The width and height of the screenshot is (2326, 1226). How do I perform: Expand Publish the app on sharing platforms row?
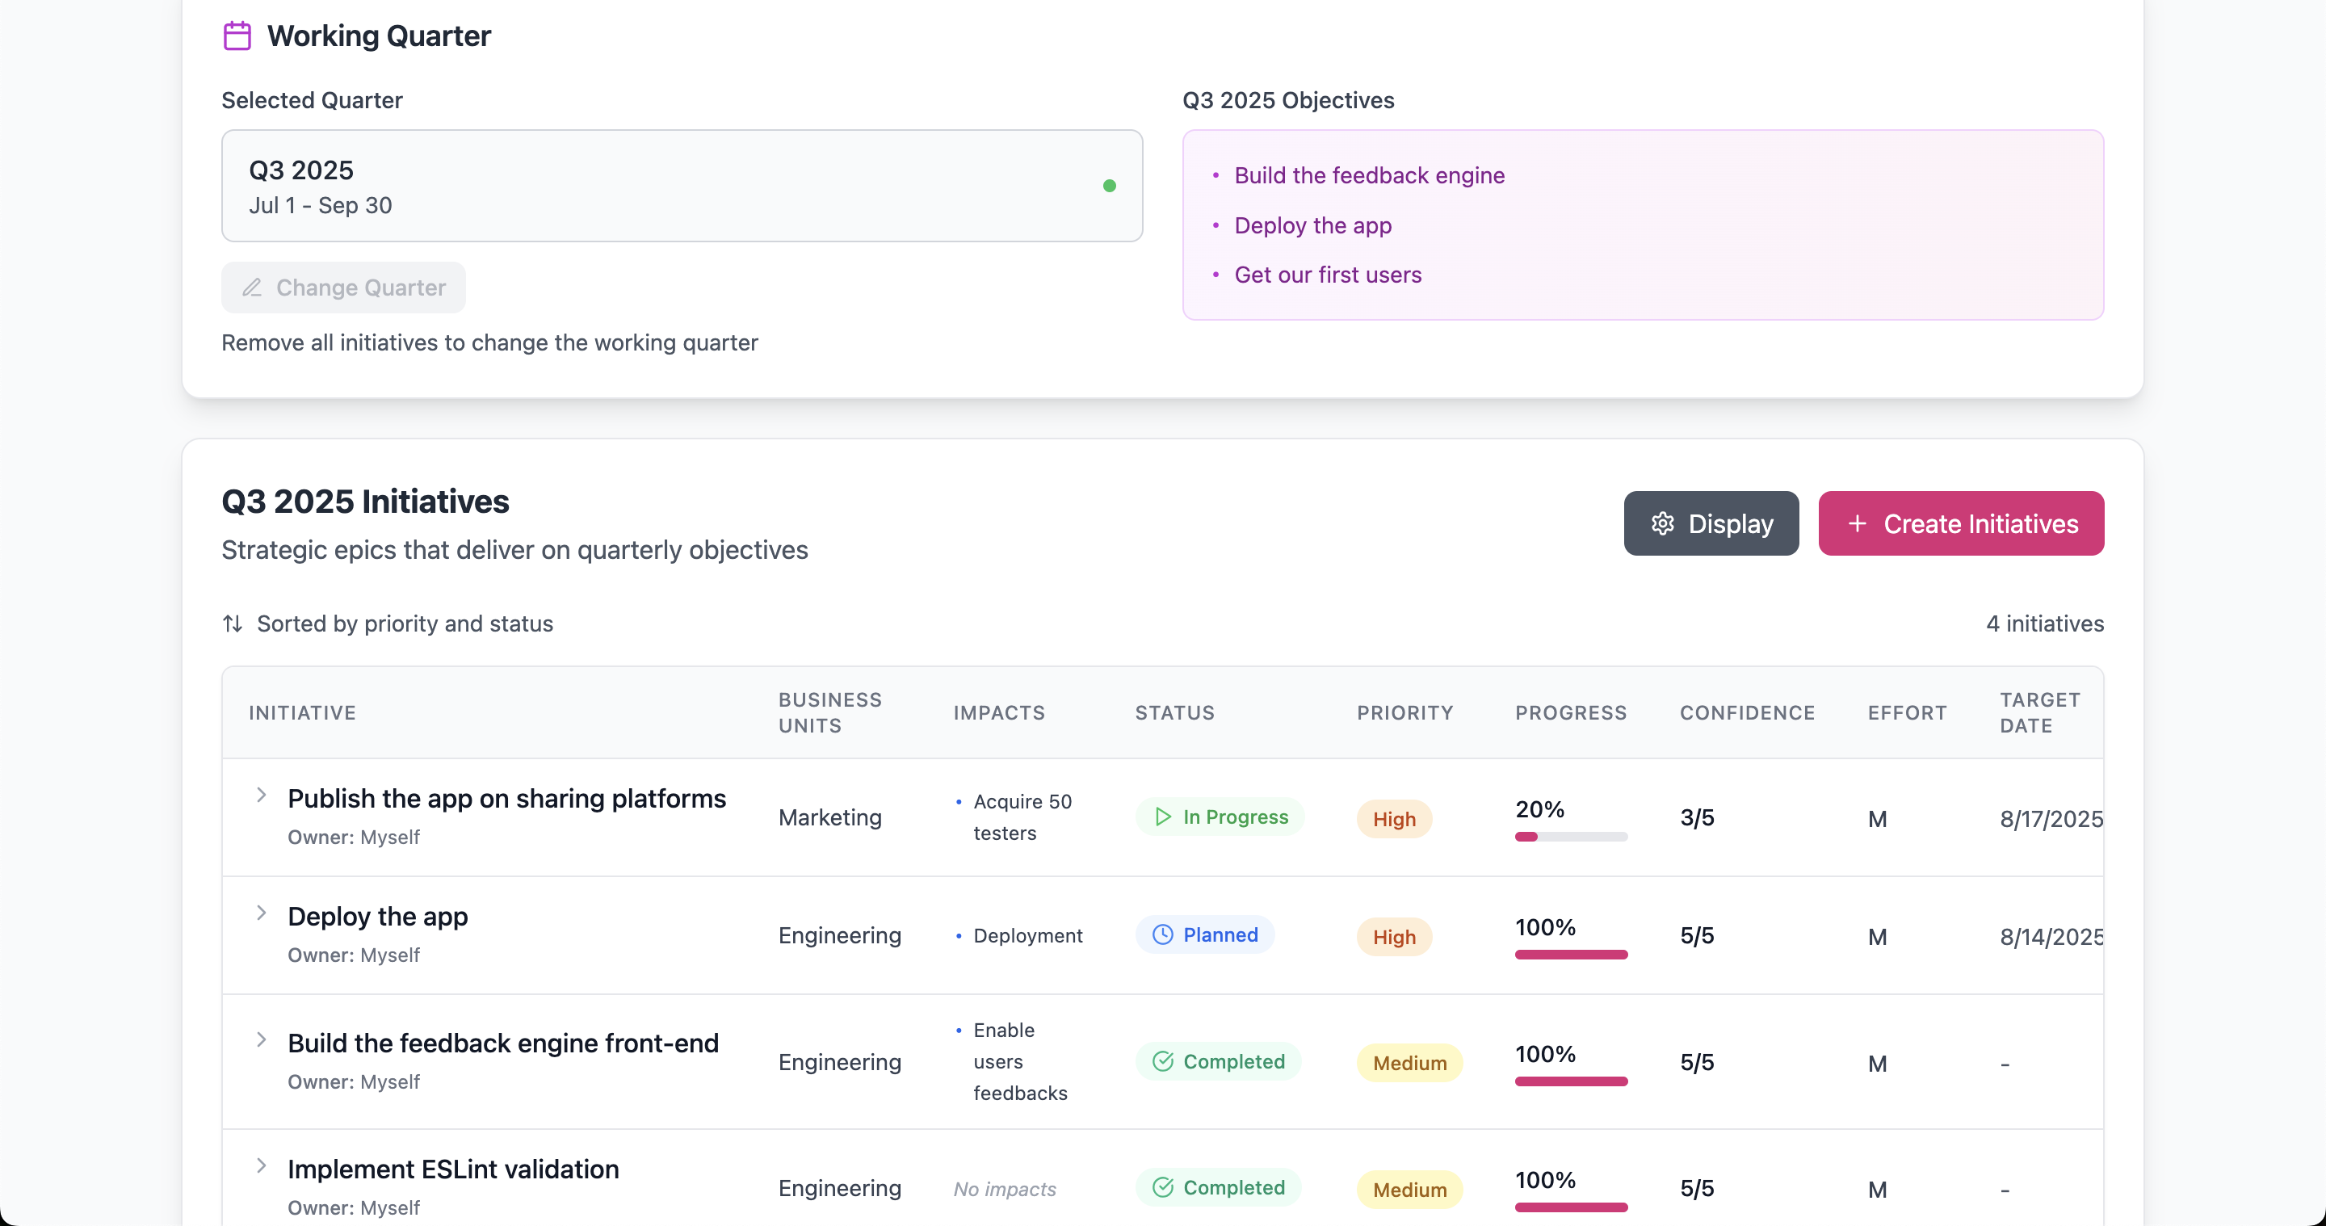point(261,796)
